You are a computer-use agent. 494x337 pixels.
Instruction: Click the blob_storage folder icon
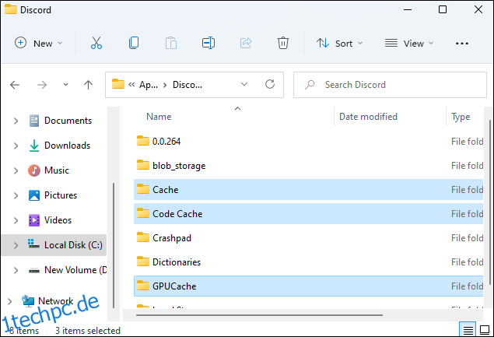click(142, 165)
